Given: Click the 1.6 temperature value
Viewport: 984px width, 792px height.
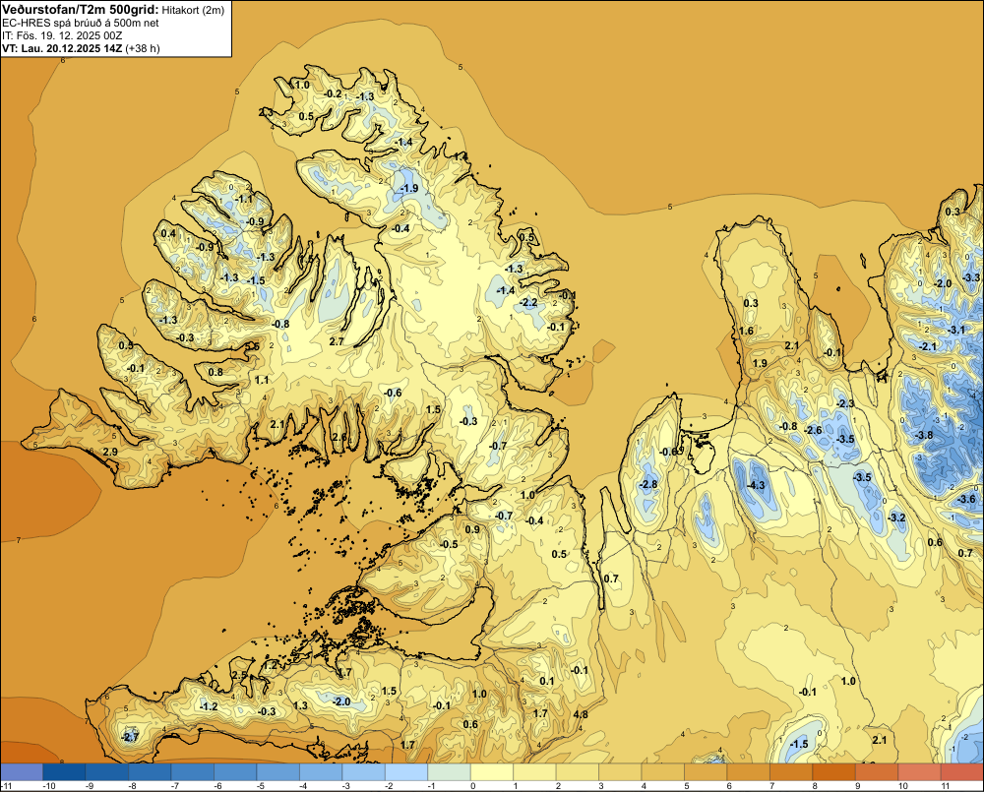Looking at the screenshot, I should tap(747, 332).
